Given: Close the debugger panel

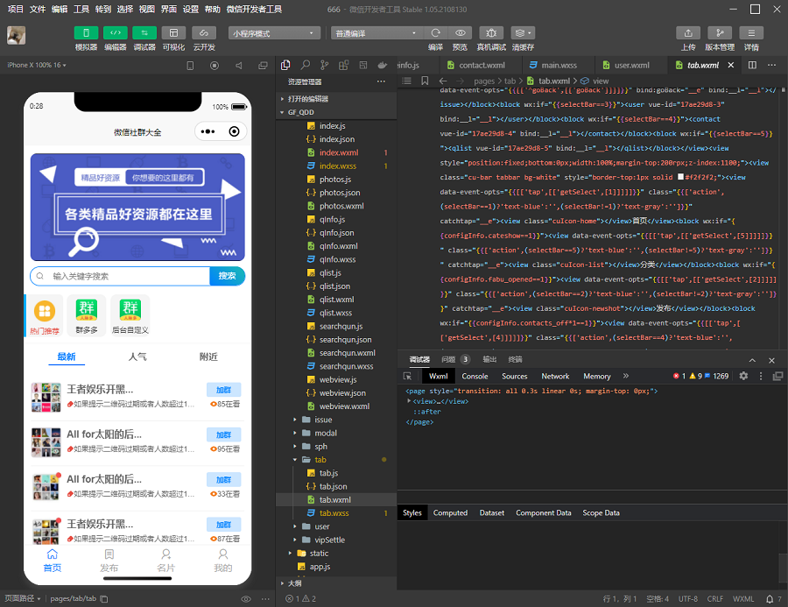Looking at the screenshot, I should coord(772,360).
